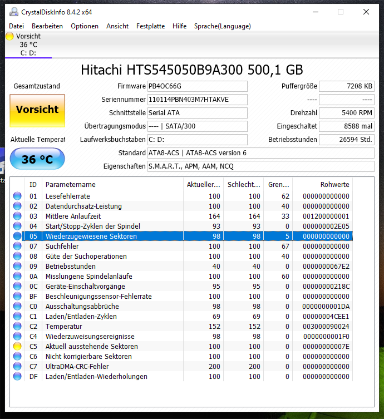Open the Ansicht menu
The image size is (384, 419).
point(117,26)
